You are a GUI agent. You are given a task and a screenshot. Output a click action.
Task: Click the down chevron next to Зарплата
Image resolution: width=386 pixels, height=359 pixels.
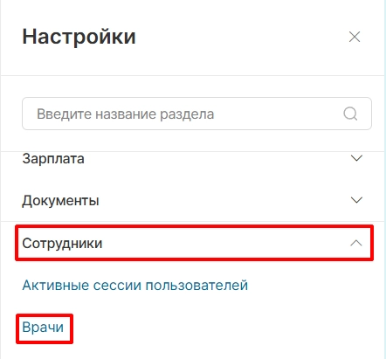[x=356, y=158]
